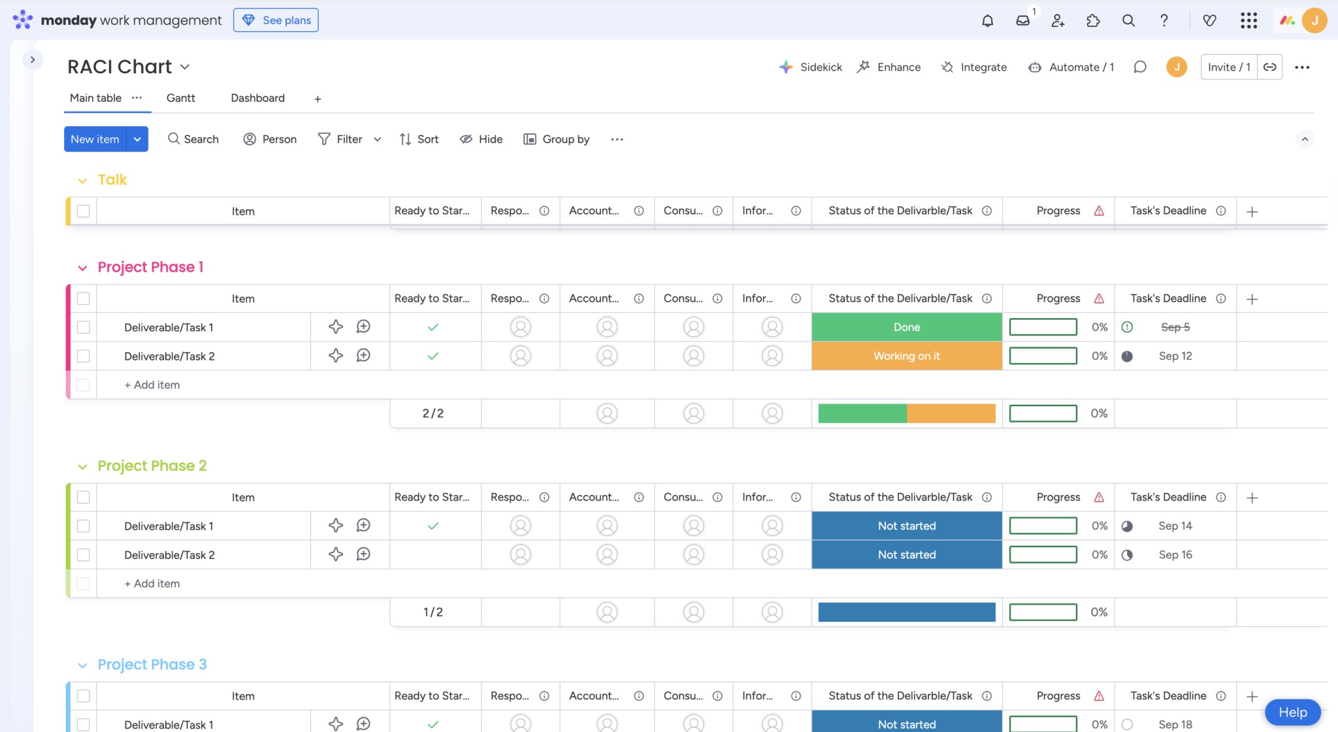Click the progress bar for Phase 1 Deliverable/Task 1
Viewport: 1338px width, 732px height.
pos(1043,326)
